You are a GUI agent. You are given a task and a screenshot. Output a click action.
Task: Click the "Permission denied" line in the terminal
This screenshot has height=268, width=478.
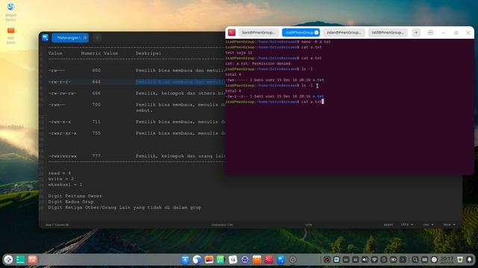pyautogui.click(x=258, y=63)
